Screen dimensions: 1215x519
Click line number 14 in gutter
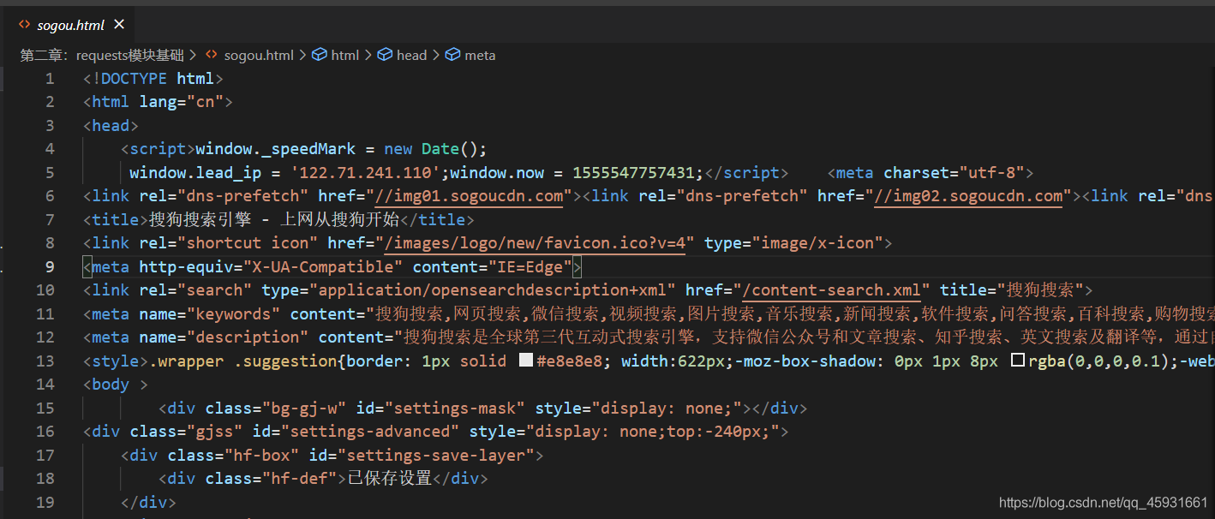[45, 385]
